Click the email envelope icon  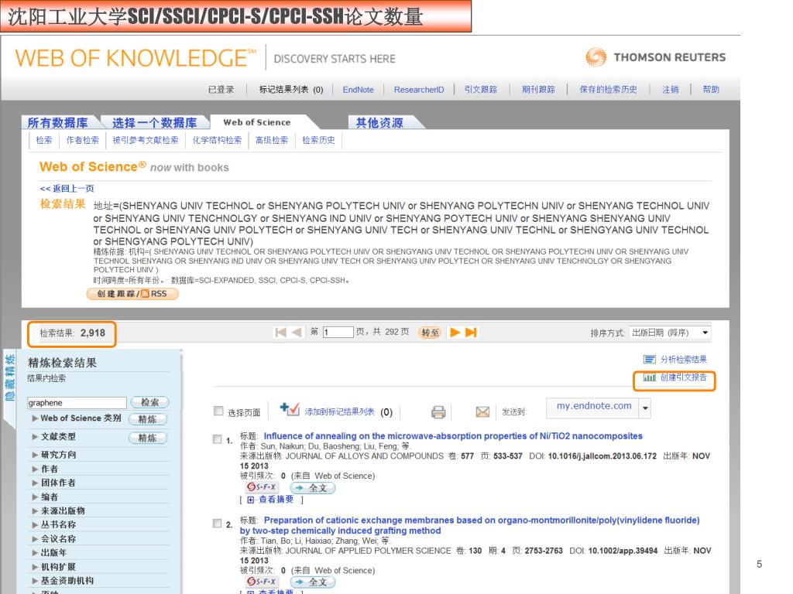[x=482, y=412]
